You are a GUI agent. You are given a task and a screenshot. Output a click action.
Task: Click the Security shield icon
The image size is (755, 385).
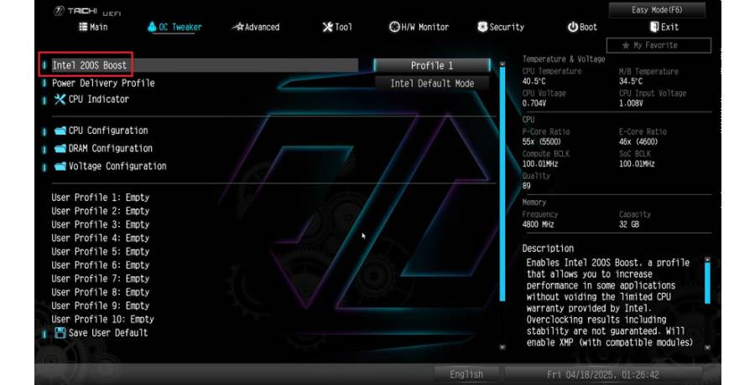point(482,27)
